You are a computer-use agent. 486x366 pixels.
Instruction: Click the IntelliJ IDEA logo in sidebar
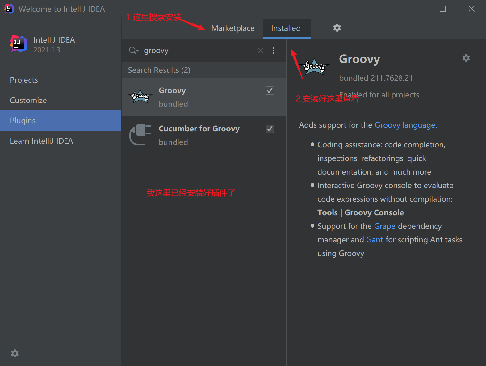point(19,44)
